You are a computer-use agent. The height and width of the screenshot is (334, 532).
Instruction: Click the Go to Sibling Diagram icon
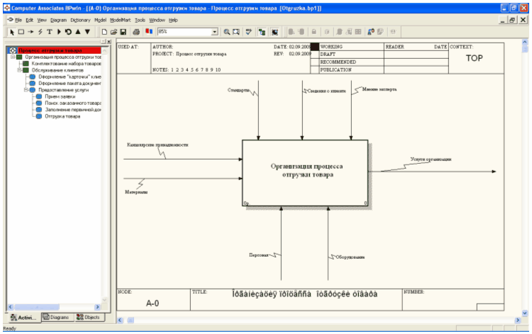point(68,32)
